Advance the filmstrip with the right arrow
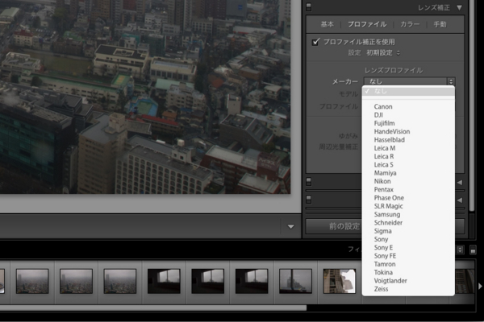The height and width of the screenshot is (322, 484). 480,287
